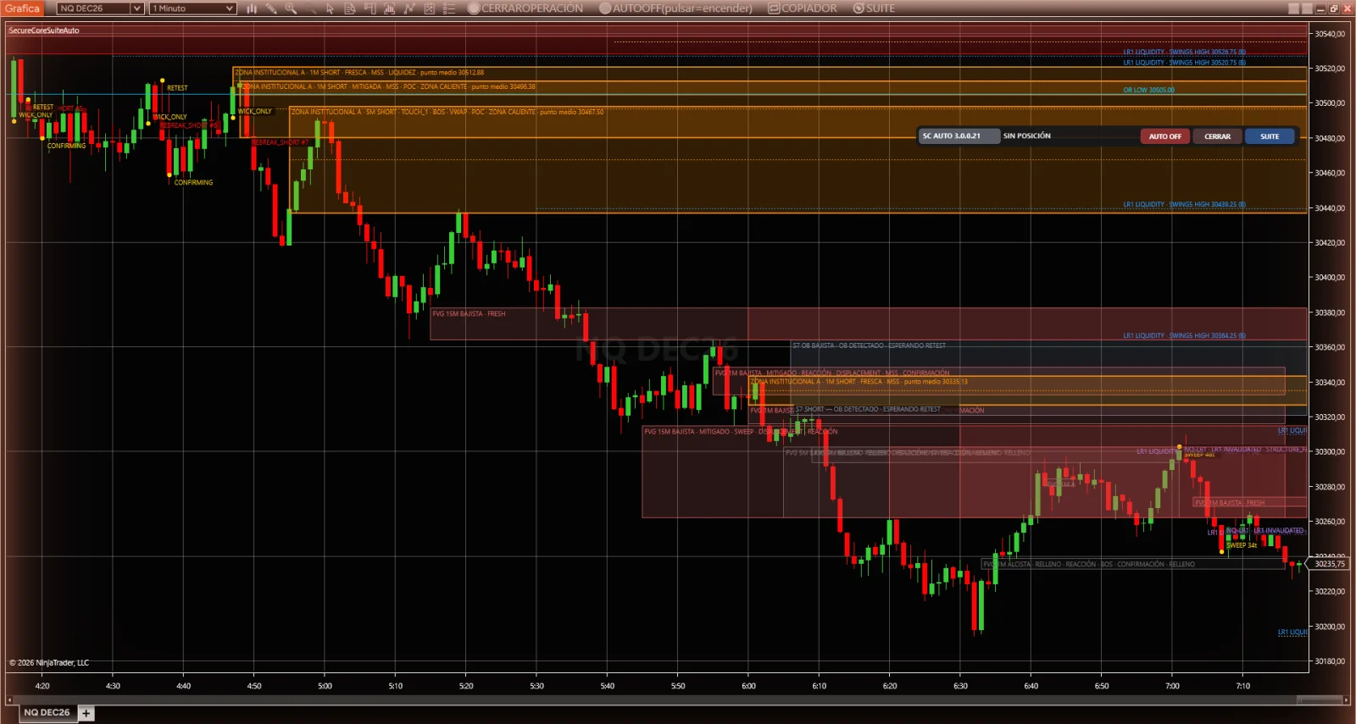1356x724 pixels.
Task: Open the Chart Trader icon
Action: pyautogui.click(x=370, y=8)
